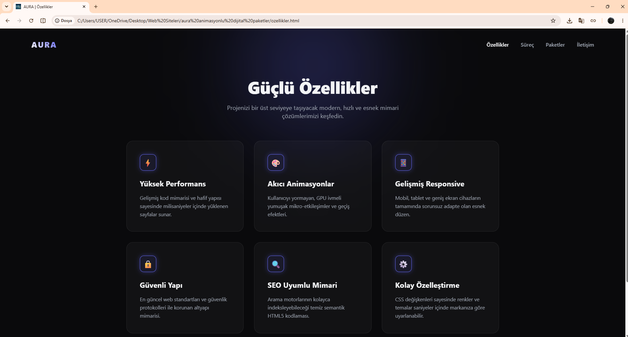Viewport: 628px width, 337px height.
Task: Click the Güvenli Yapı card title
Action: tap(161, 285)
